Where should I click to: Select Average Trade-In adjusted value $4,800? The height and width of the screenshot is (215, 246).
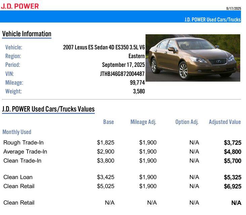[233, 152]
